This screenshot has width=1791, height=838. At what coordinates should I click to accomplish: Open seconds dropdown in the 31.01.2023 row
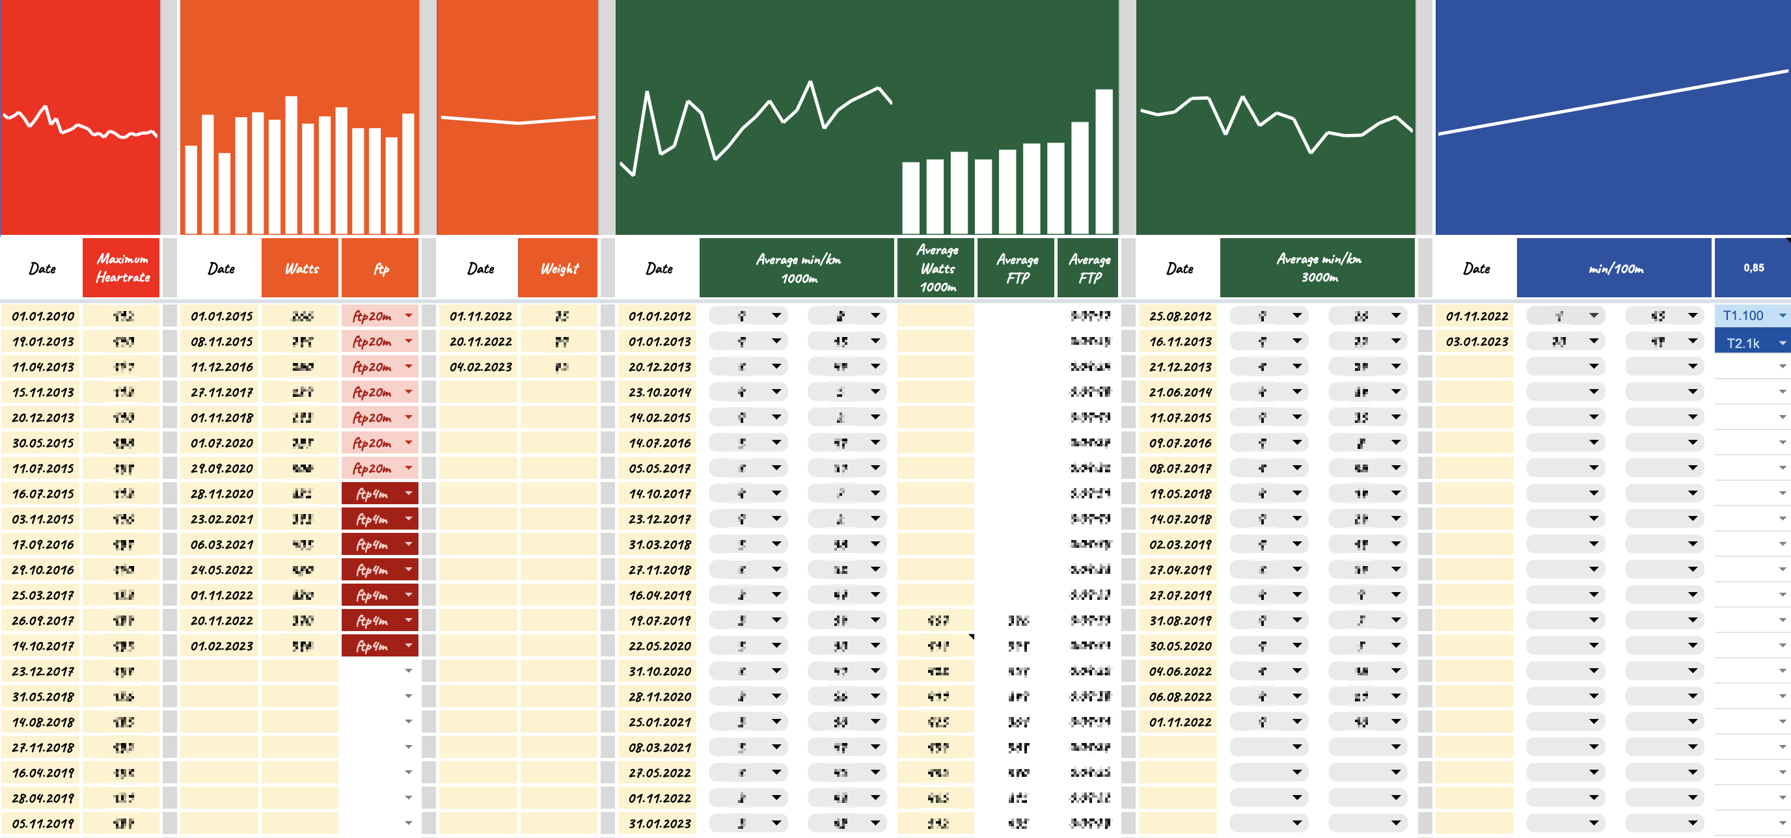pyautogui.click(x=875, y=824)
